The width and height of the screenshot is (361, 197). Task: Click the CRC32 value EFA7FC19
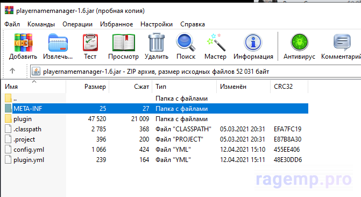tap(287, 129)
